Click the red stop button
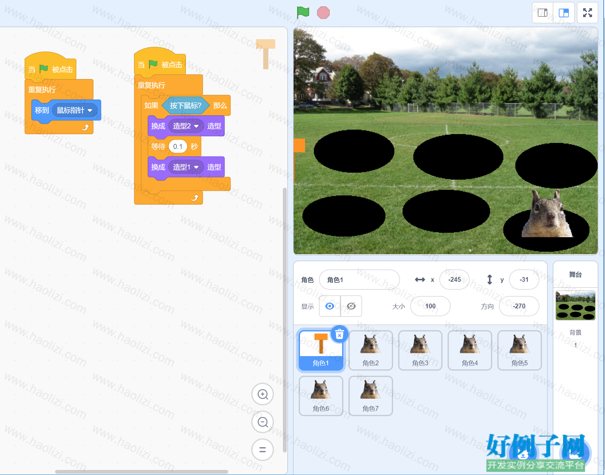Screen dimensions: 605x475 tap(323, 13)
